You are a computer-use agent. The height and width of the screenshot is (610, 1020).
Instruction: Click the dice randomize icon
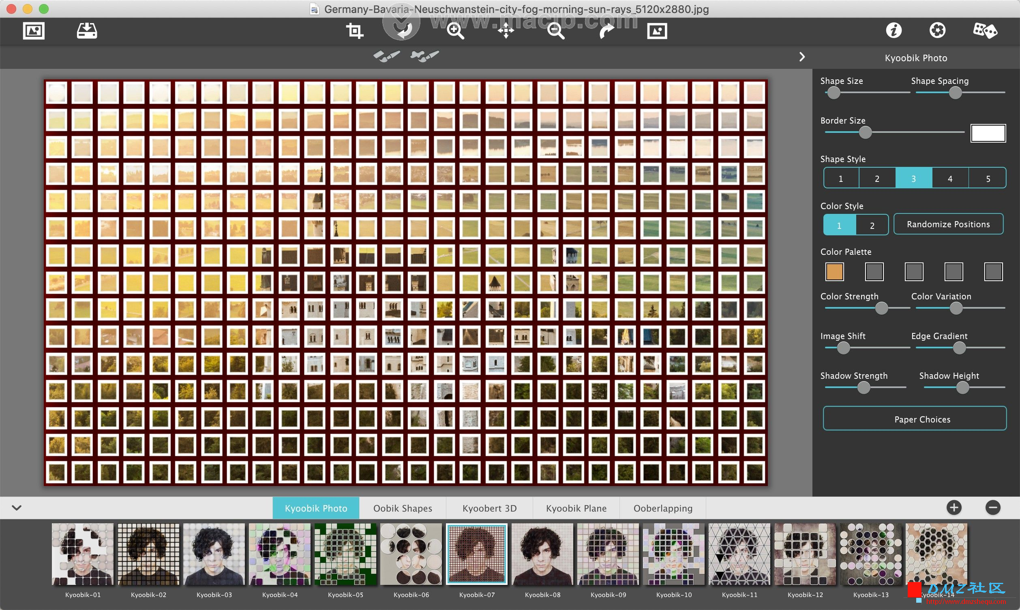(x=985, y=30)
